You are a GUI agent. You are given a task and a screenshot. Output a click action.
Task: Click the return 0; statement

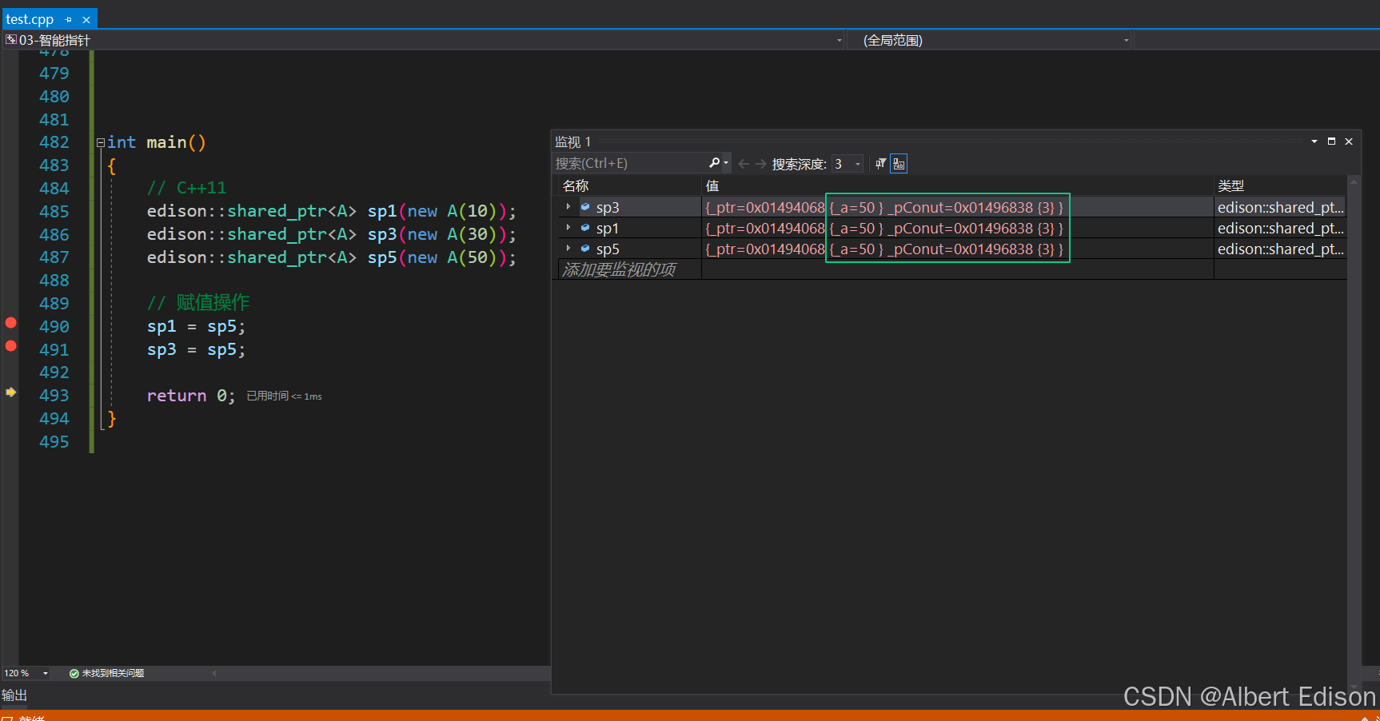[x=191, y=396]
